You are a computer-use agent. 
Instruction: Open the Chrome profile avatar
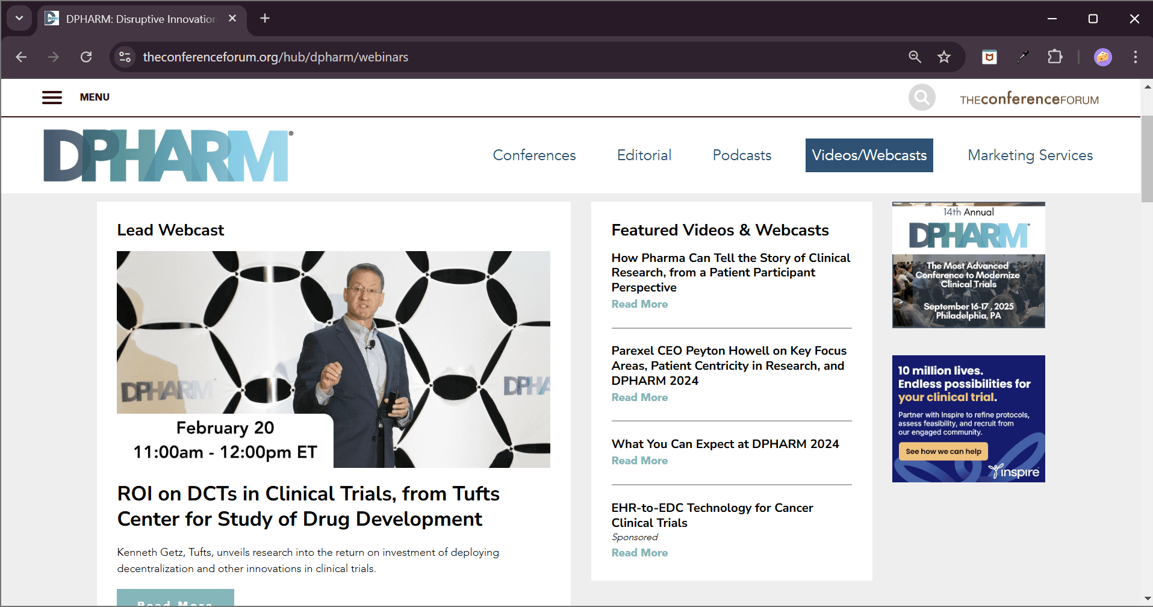(x=1103, y=57)
